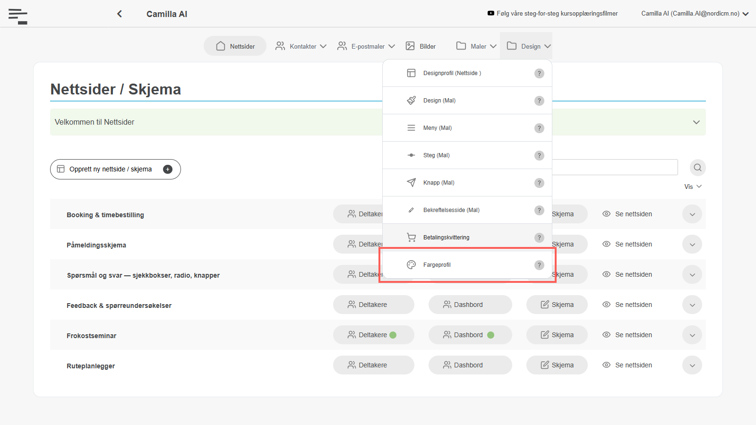756x425 pixels.
Task: Open Deltakere for Ruteplanlegger
Action: click(x=374, y=365)
